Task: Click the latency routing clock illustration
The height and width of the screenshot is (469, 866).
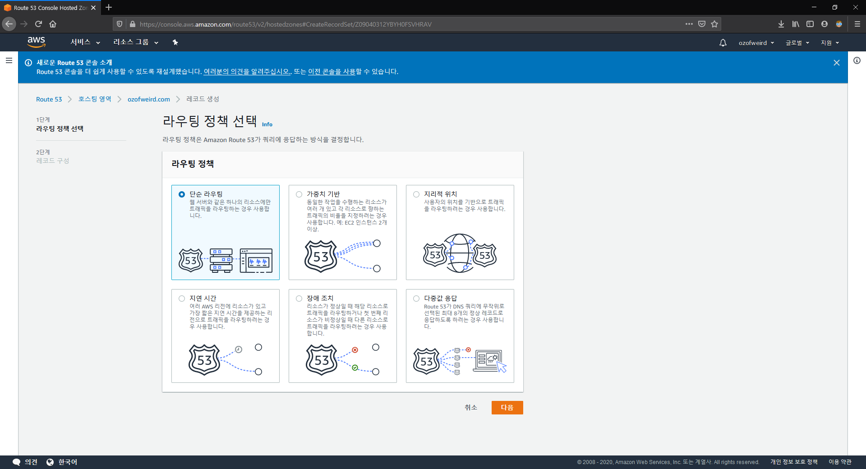Action: 226,359
